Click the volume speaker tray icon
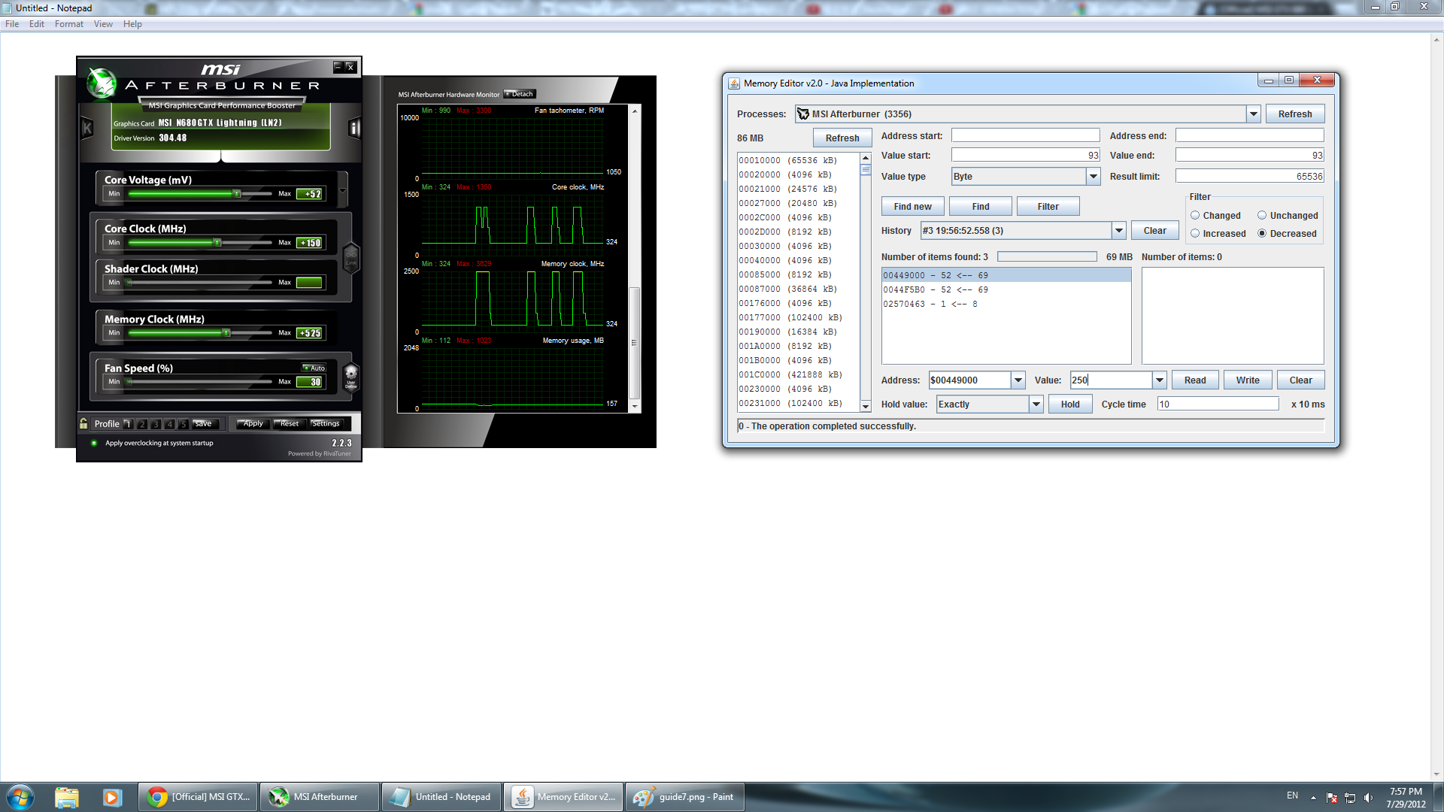 click(x=1368, y=798)
